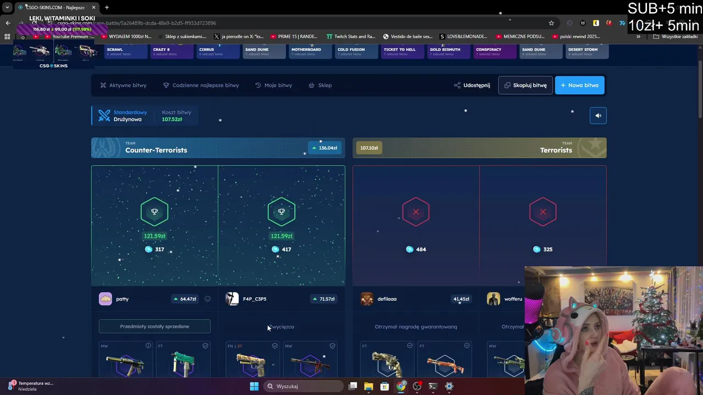Go back in browser history
The width and height of the screenshot is (703, 395).
pyautogui.click(x=8, y=23)
